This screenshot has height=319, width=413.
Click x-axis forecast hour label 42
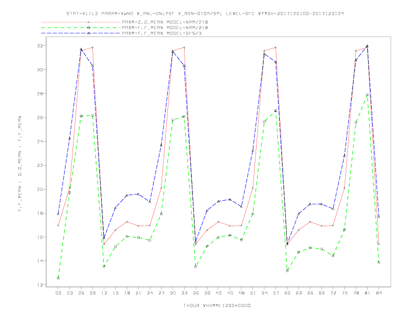coord(218,293)
